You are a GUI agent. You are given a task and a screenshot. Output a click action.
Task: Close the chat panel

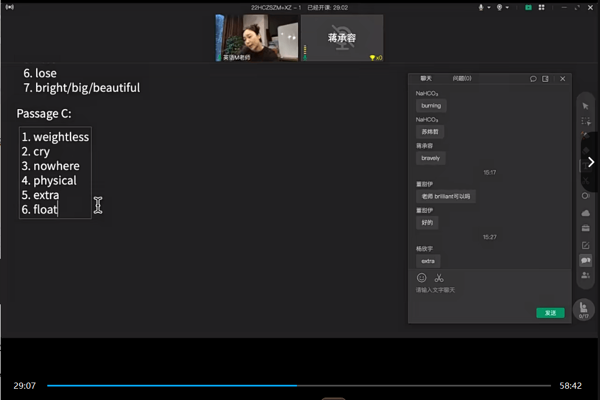point(562,79)
